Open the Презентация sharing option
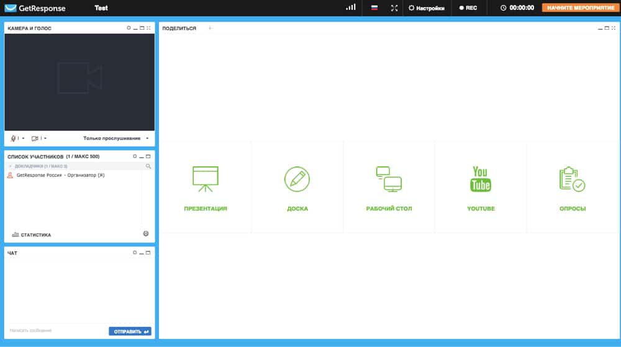 pyautogui.click(x=205, y=187)
